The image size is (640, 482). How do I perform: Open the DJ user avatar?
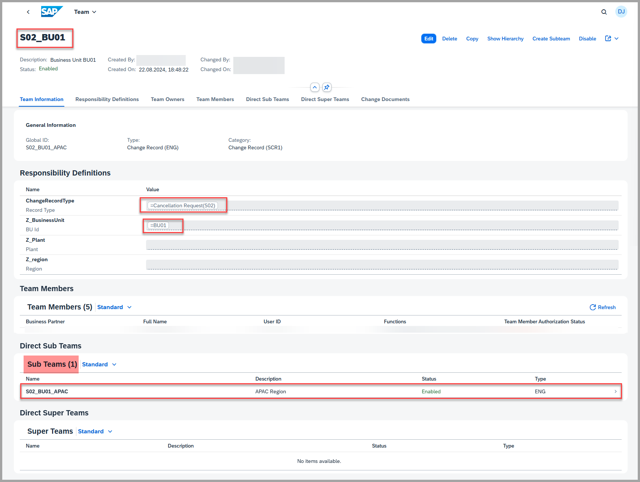click(x=621, y=12)
